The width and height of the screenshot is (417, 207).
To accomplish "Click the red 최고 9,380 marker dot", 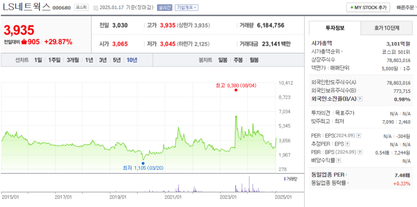I will click(236, 90).
